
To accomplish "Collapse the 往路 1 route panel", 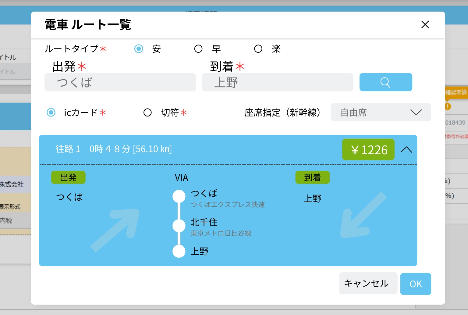I will coord(406,150).
